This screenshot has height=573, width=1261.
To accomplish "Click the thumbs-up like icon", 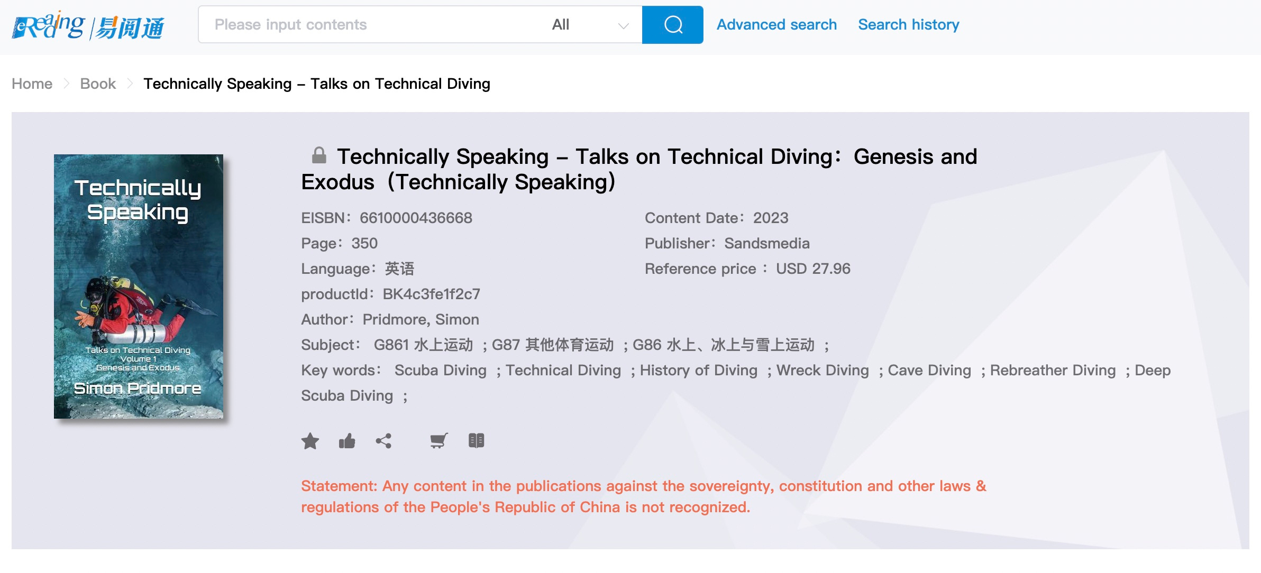I will pyautogui.click(x=347, y=441).
